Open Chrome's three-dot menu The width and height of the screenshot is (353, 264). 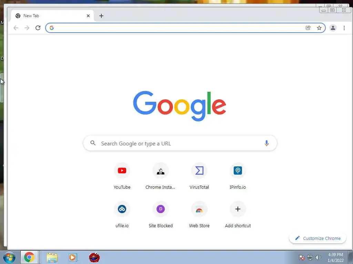pos(344,28)
